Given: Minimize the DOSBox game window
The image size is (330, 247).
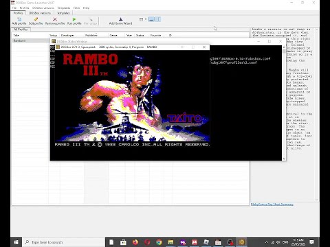Looking at the screenshot, I should 182,47.
